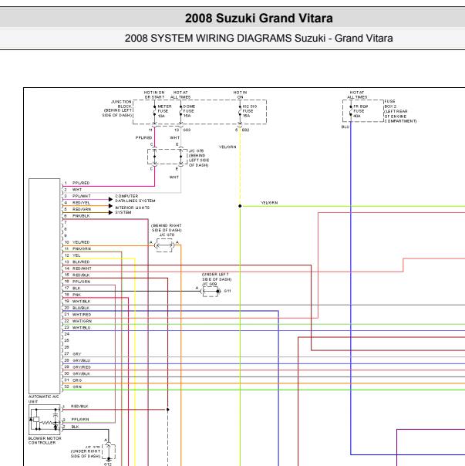Click "RED/BLK" on blower controller pin 1

pos(79,407)
